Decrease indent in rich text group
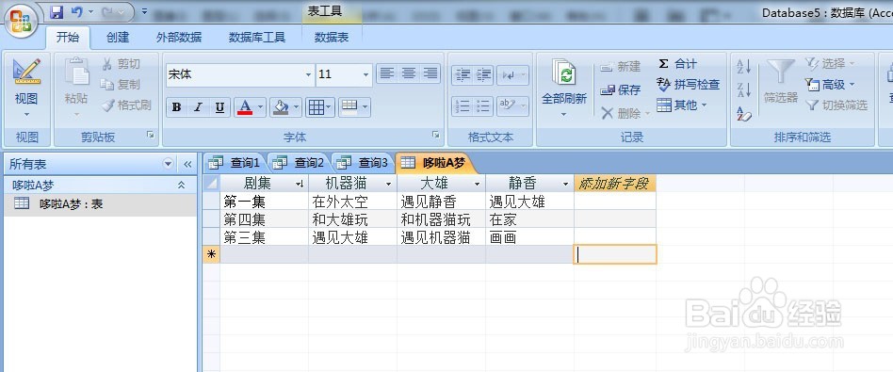Screen dimensions: 893x372 pos(463,75)
